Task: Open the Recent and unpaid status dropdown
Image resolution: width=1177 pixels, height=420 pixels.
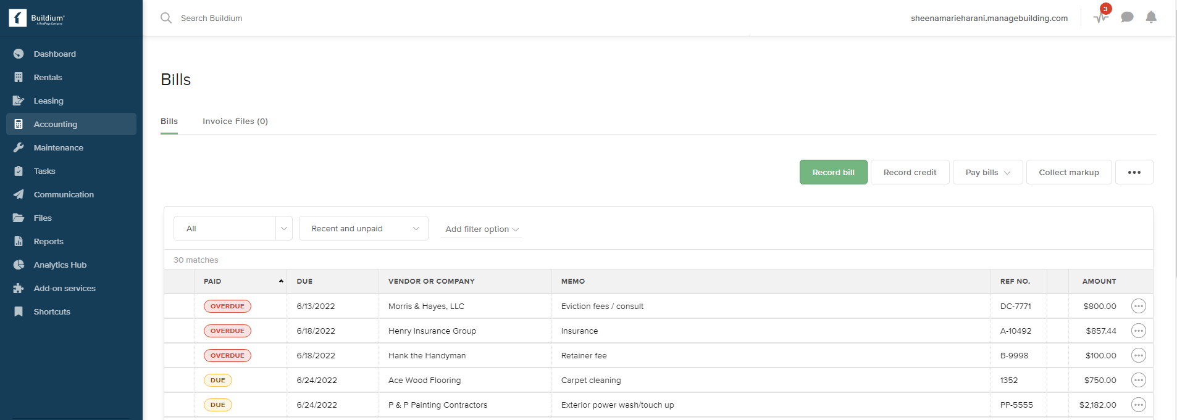Action: (x=363, y=228)
